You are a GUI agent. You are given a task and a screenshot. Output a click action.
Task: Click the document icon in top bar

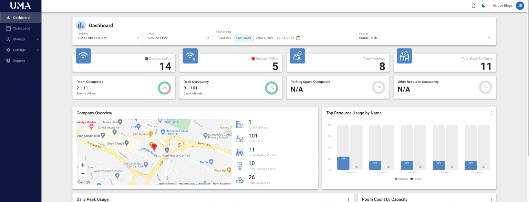(x=474, y=5)
